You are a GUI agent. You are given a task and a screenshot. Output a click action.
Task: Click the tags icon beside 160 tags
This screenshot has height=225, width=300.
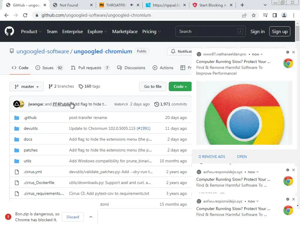click(81, 86)
